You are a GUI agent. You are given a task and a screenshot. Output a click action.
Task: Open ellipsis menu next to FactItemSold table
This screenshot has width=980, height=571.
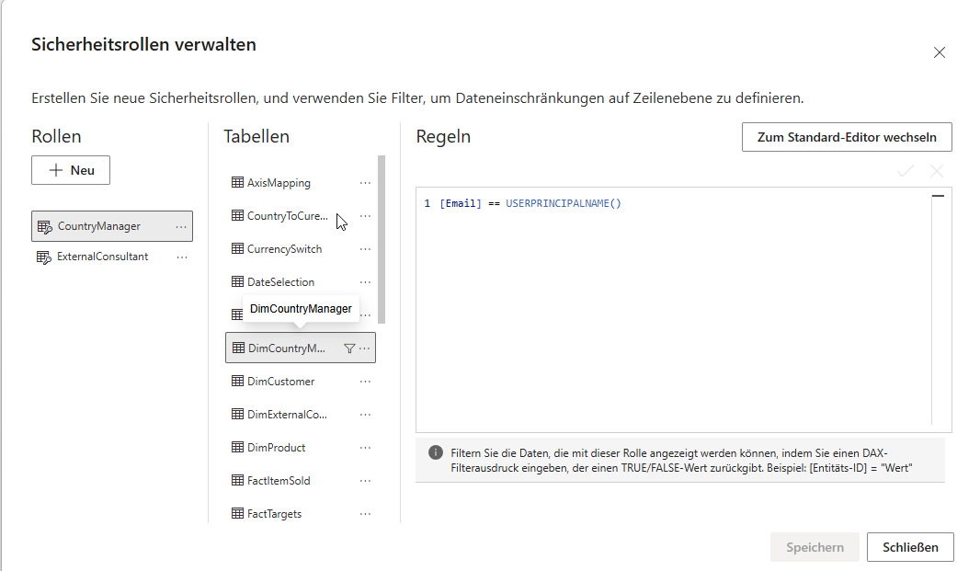click(x=365, y=481)
